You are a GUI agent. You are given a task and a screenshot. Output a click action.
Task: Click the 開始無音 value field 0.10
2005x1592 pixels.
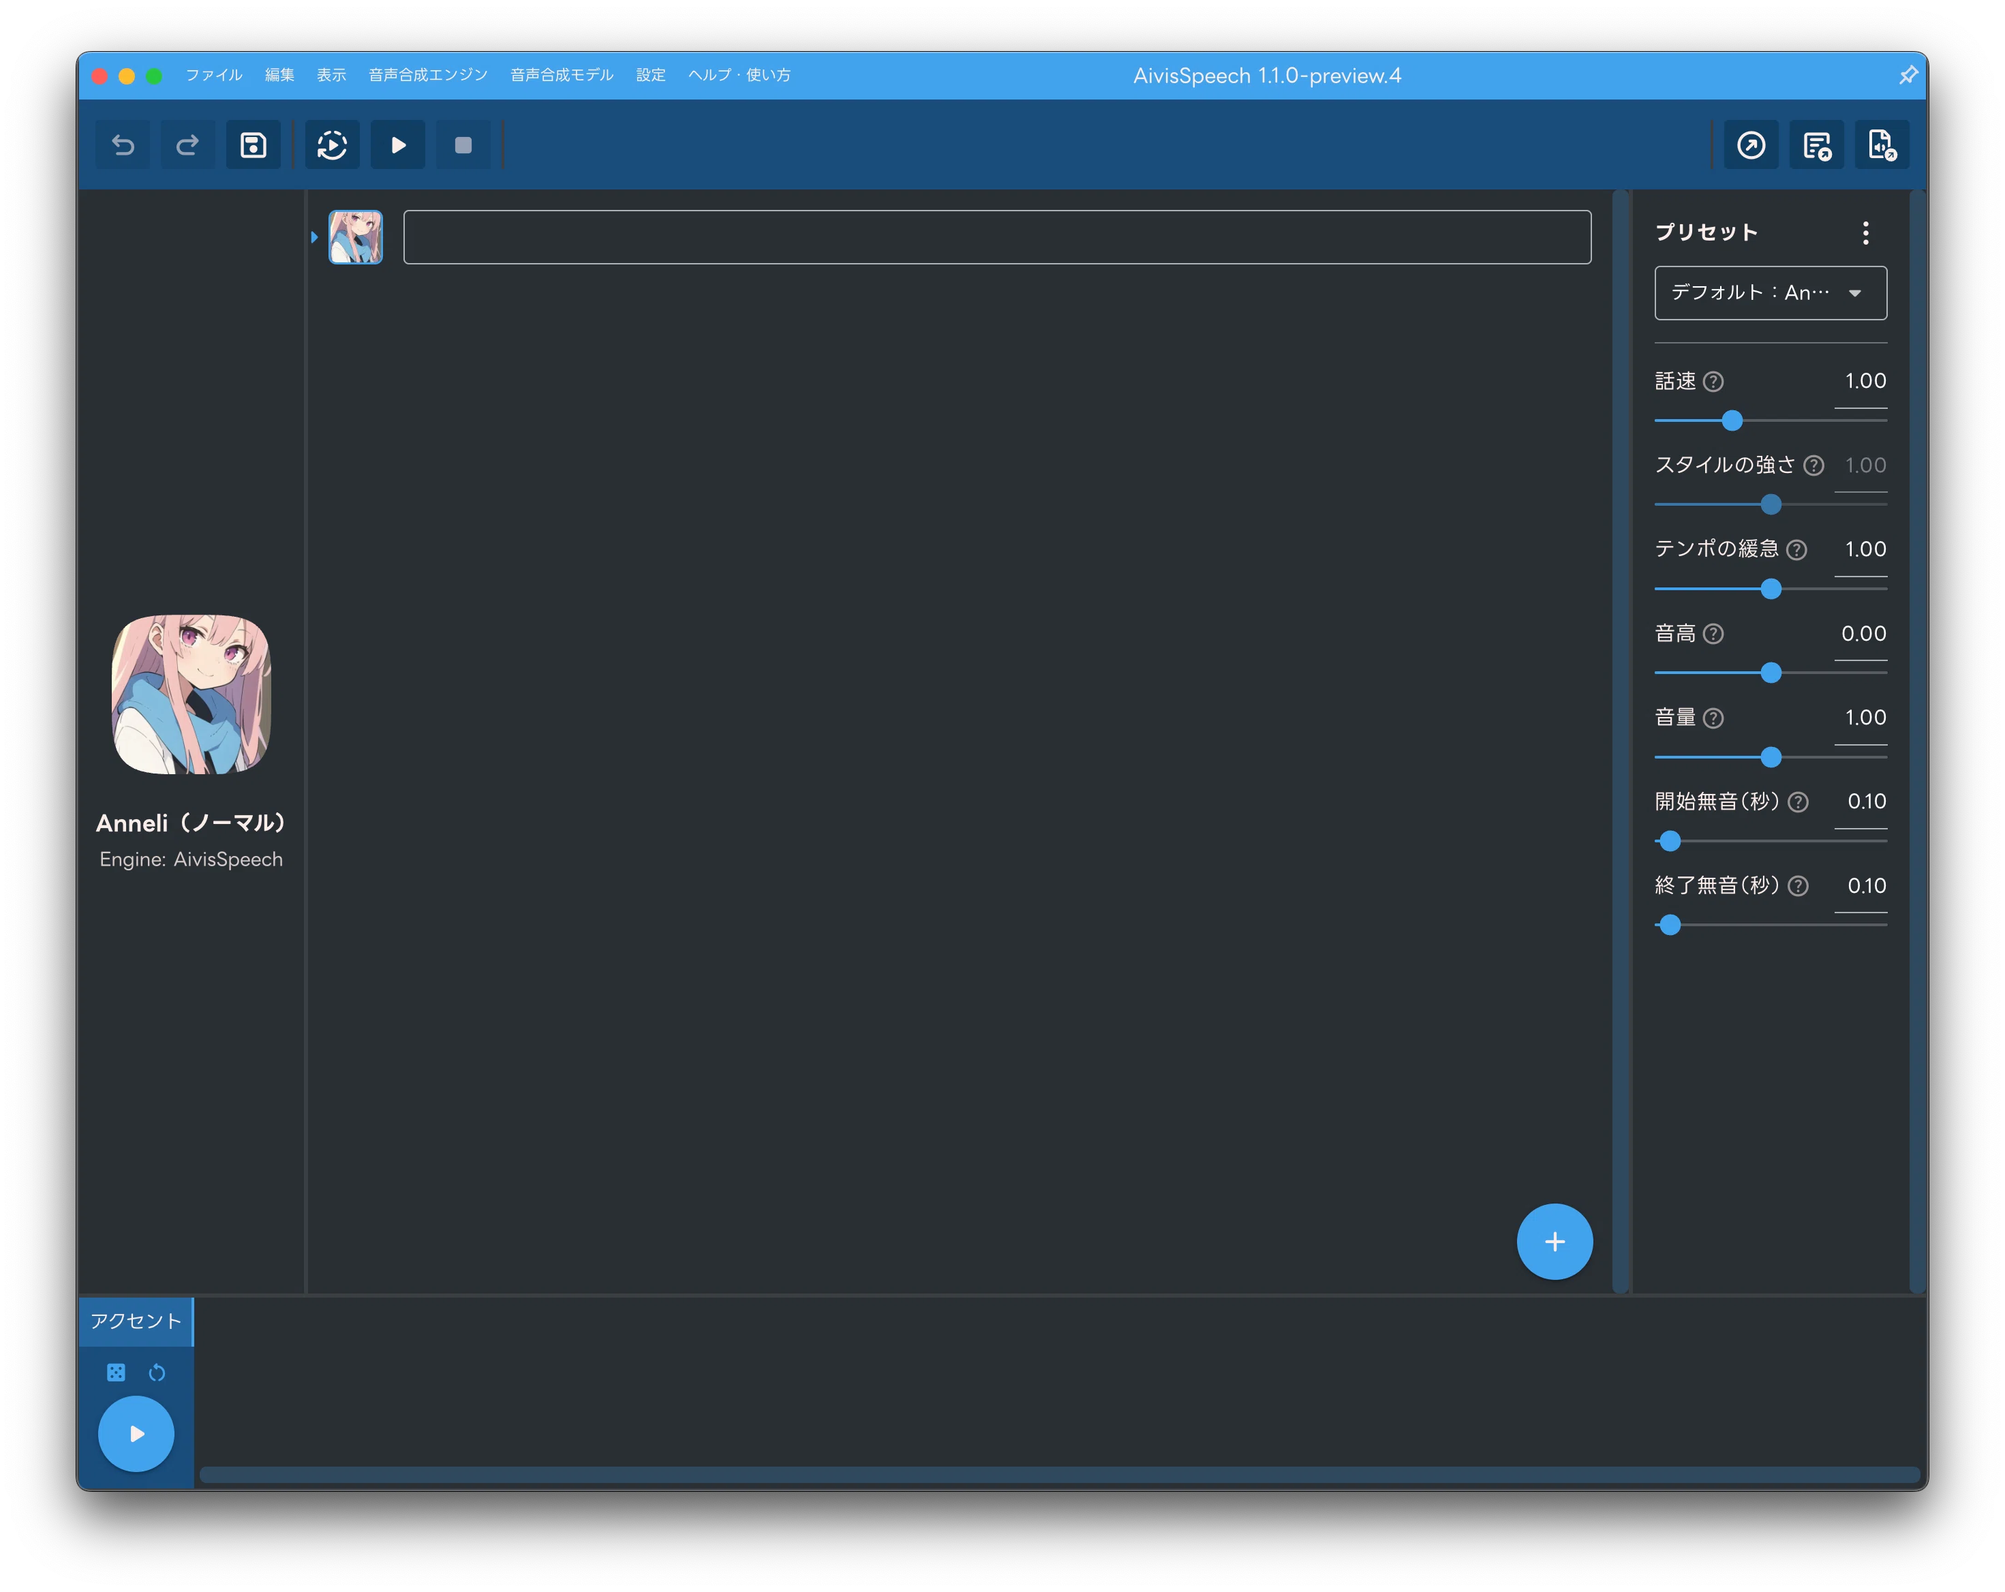pyautogui.click(x=1861, y=801)
